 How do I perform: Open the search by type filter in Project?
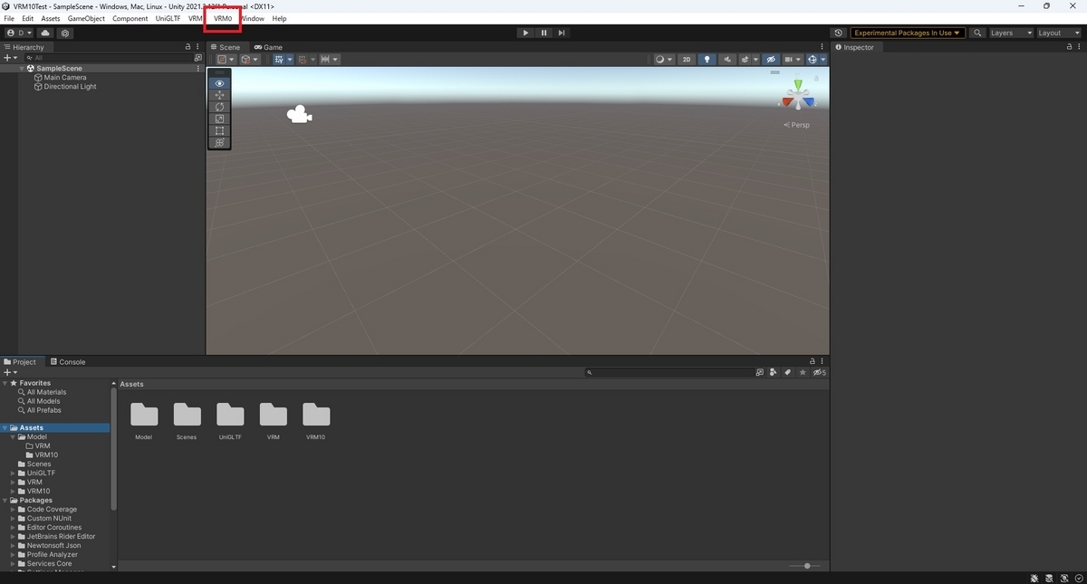pos(774,371)
